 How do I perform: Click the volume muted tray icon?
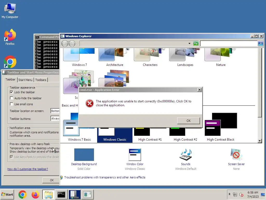pyautogui.click(x=241, y=194)
